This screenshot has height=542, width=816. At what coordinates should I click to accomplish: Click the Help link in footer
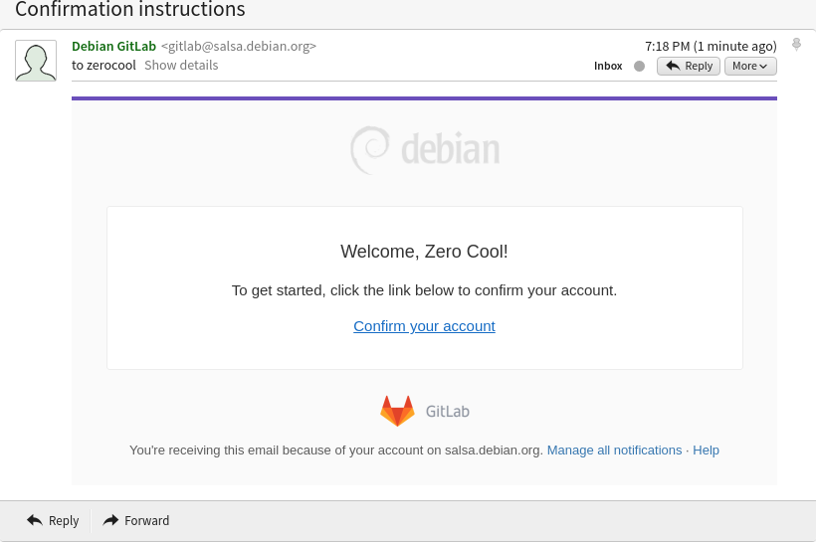[x=706, y=451]
